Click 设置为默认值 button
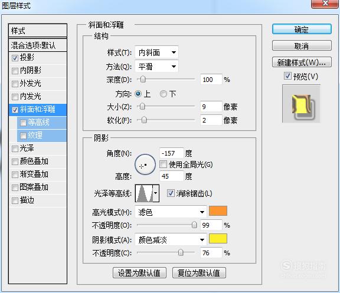 point(139,272)
